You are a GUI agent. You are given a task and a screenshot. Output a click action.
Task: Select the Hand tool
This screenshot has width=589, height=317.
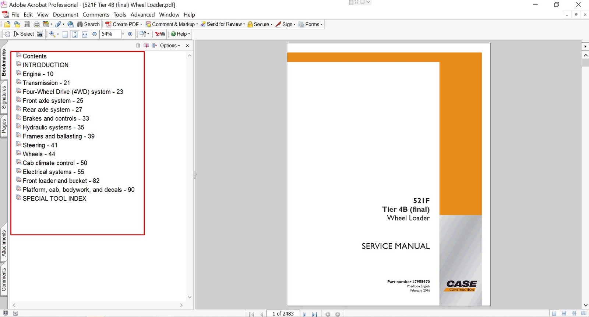tap(7, 34)
